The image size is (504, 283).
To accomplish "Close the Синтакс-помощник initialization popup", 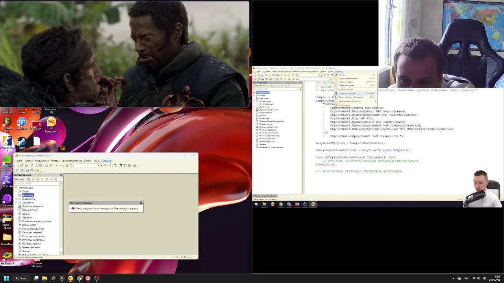I will 141,203.
